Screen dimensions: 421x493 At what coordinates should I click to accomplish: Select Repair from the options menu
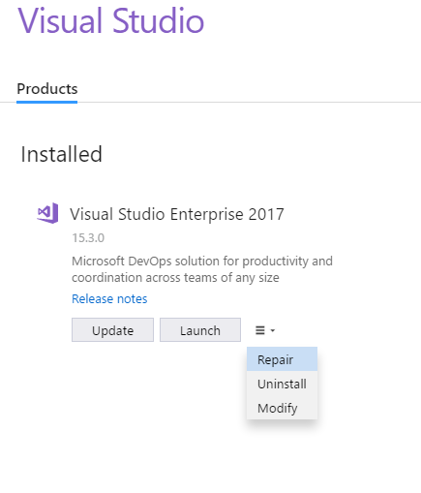pos(282,359)
